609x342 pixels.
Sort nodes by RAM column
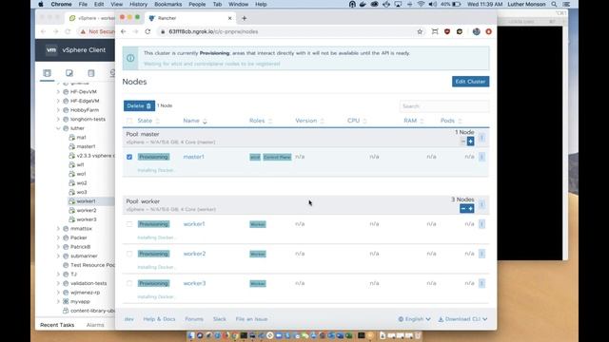coord(413,121)
